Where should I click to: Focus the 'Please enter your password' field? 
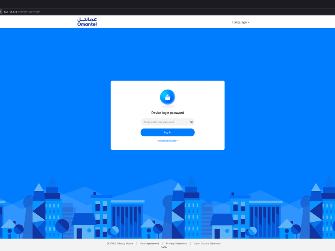pyautogui.click(x=164, y=122)
